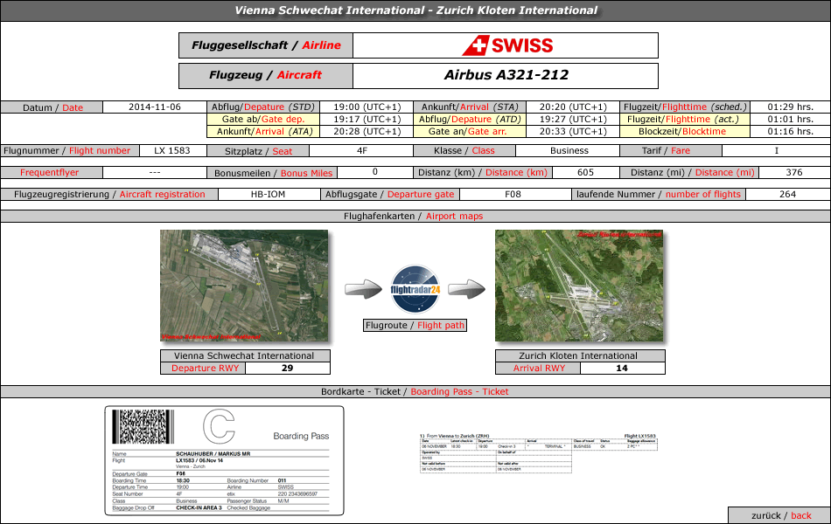The image size is (831, 524).
Task: Click the Flugzeug / Aircraft label
Action: pos(266,75)
